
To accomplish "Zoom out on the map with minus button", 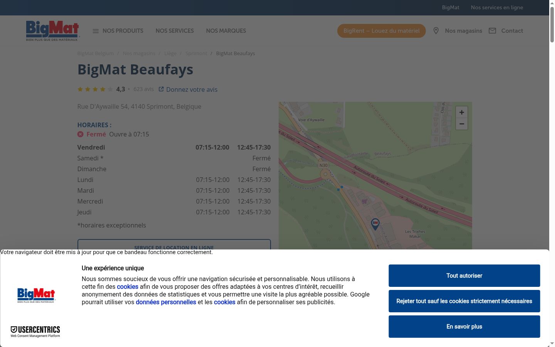I will [461, 124].
